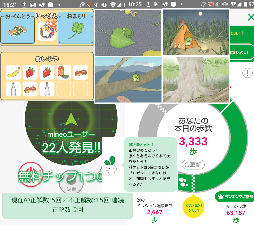
Task: Tap the green radar direction arrow
Action: 71,119
